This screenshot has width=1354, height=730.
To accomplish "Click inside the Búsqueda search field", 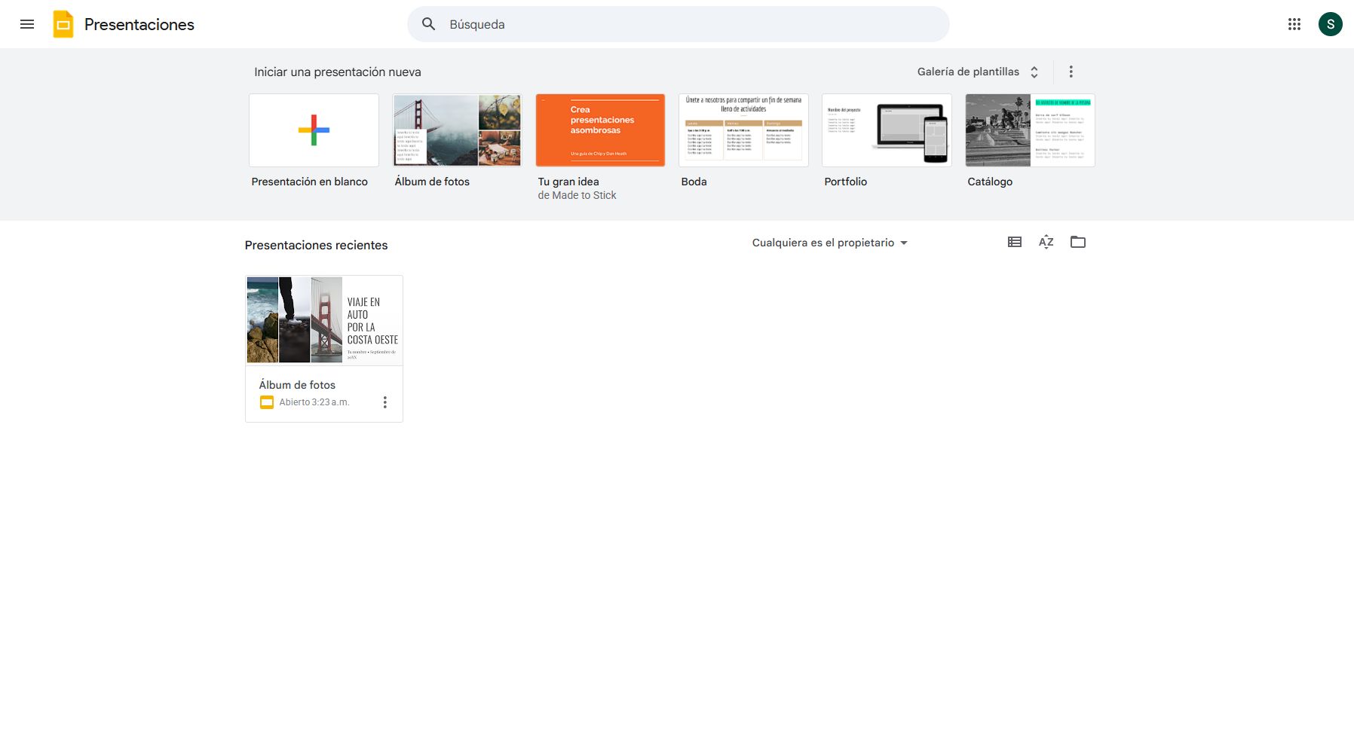I will pos(677,23).
